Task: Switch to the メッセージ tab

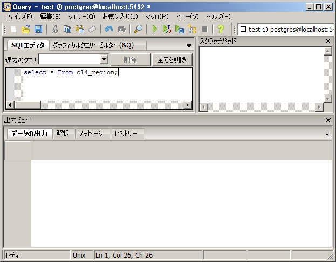Action: click(91, 134)
